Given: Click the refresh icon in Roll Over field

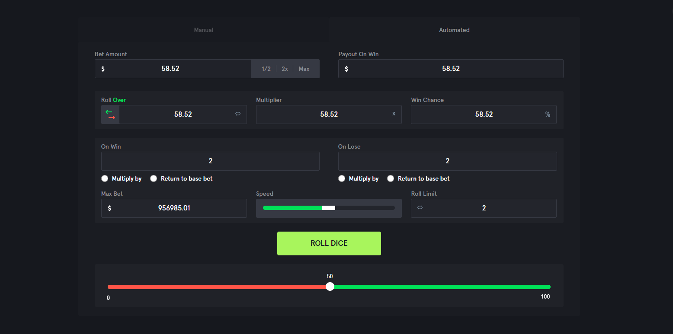Looking at the screenshot, I should [238, 114].
